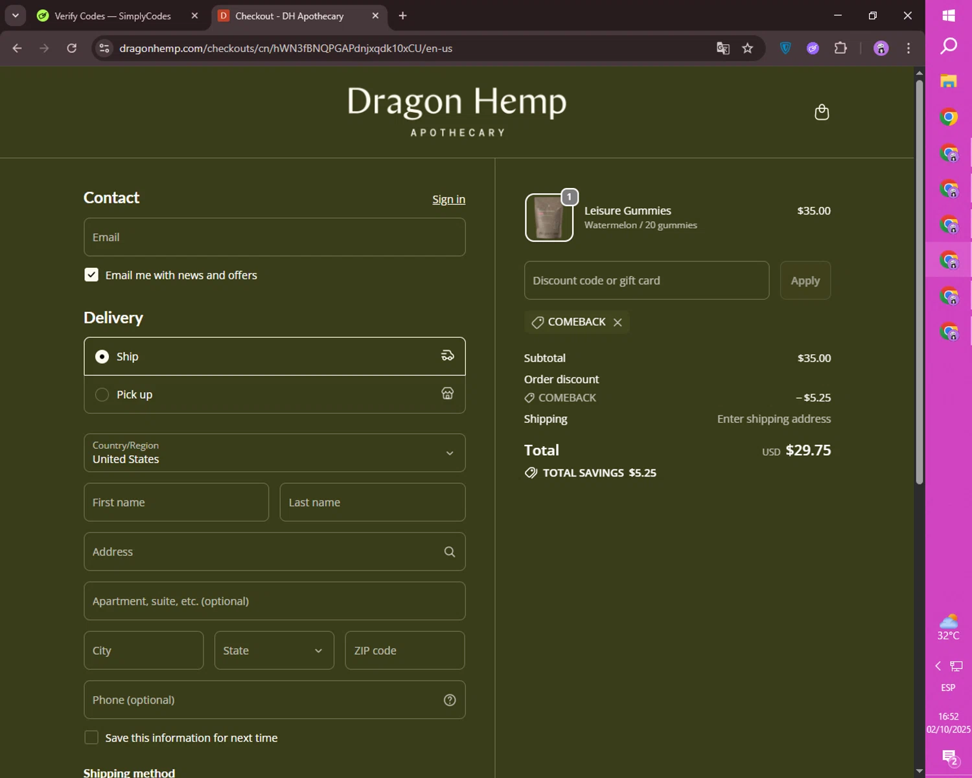The height and width of the screenshot is (778, 972).
Task: Open site information icon in address bar
Action: [x=104, y=48]
